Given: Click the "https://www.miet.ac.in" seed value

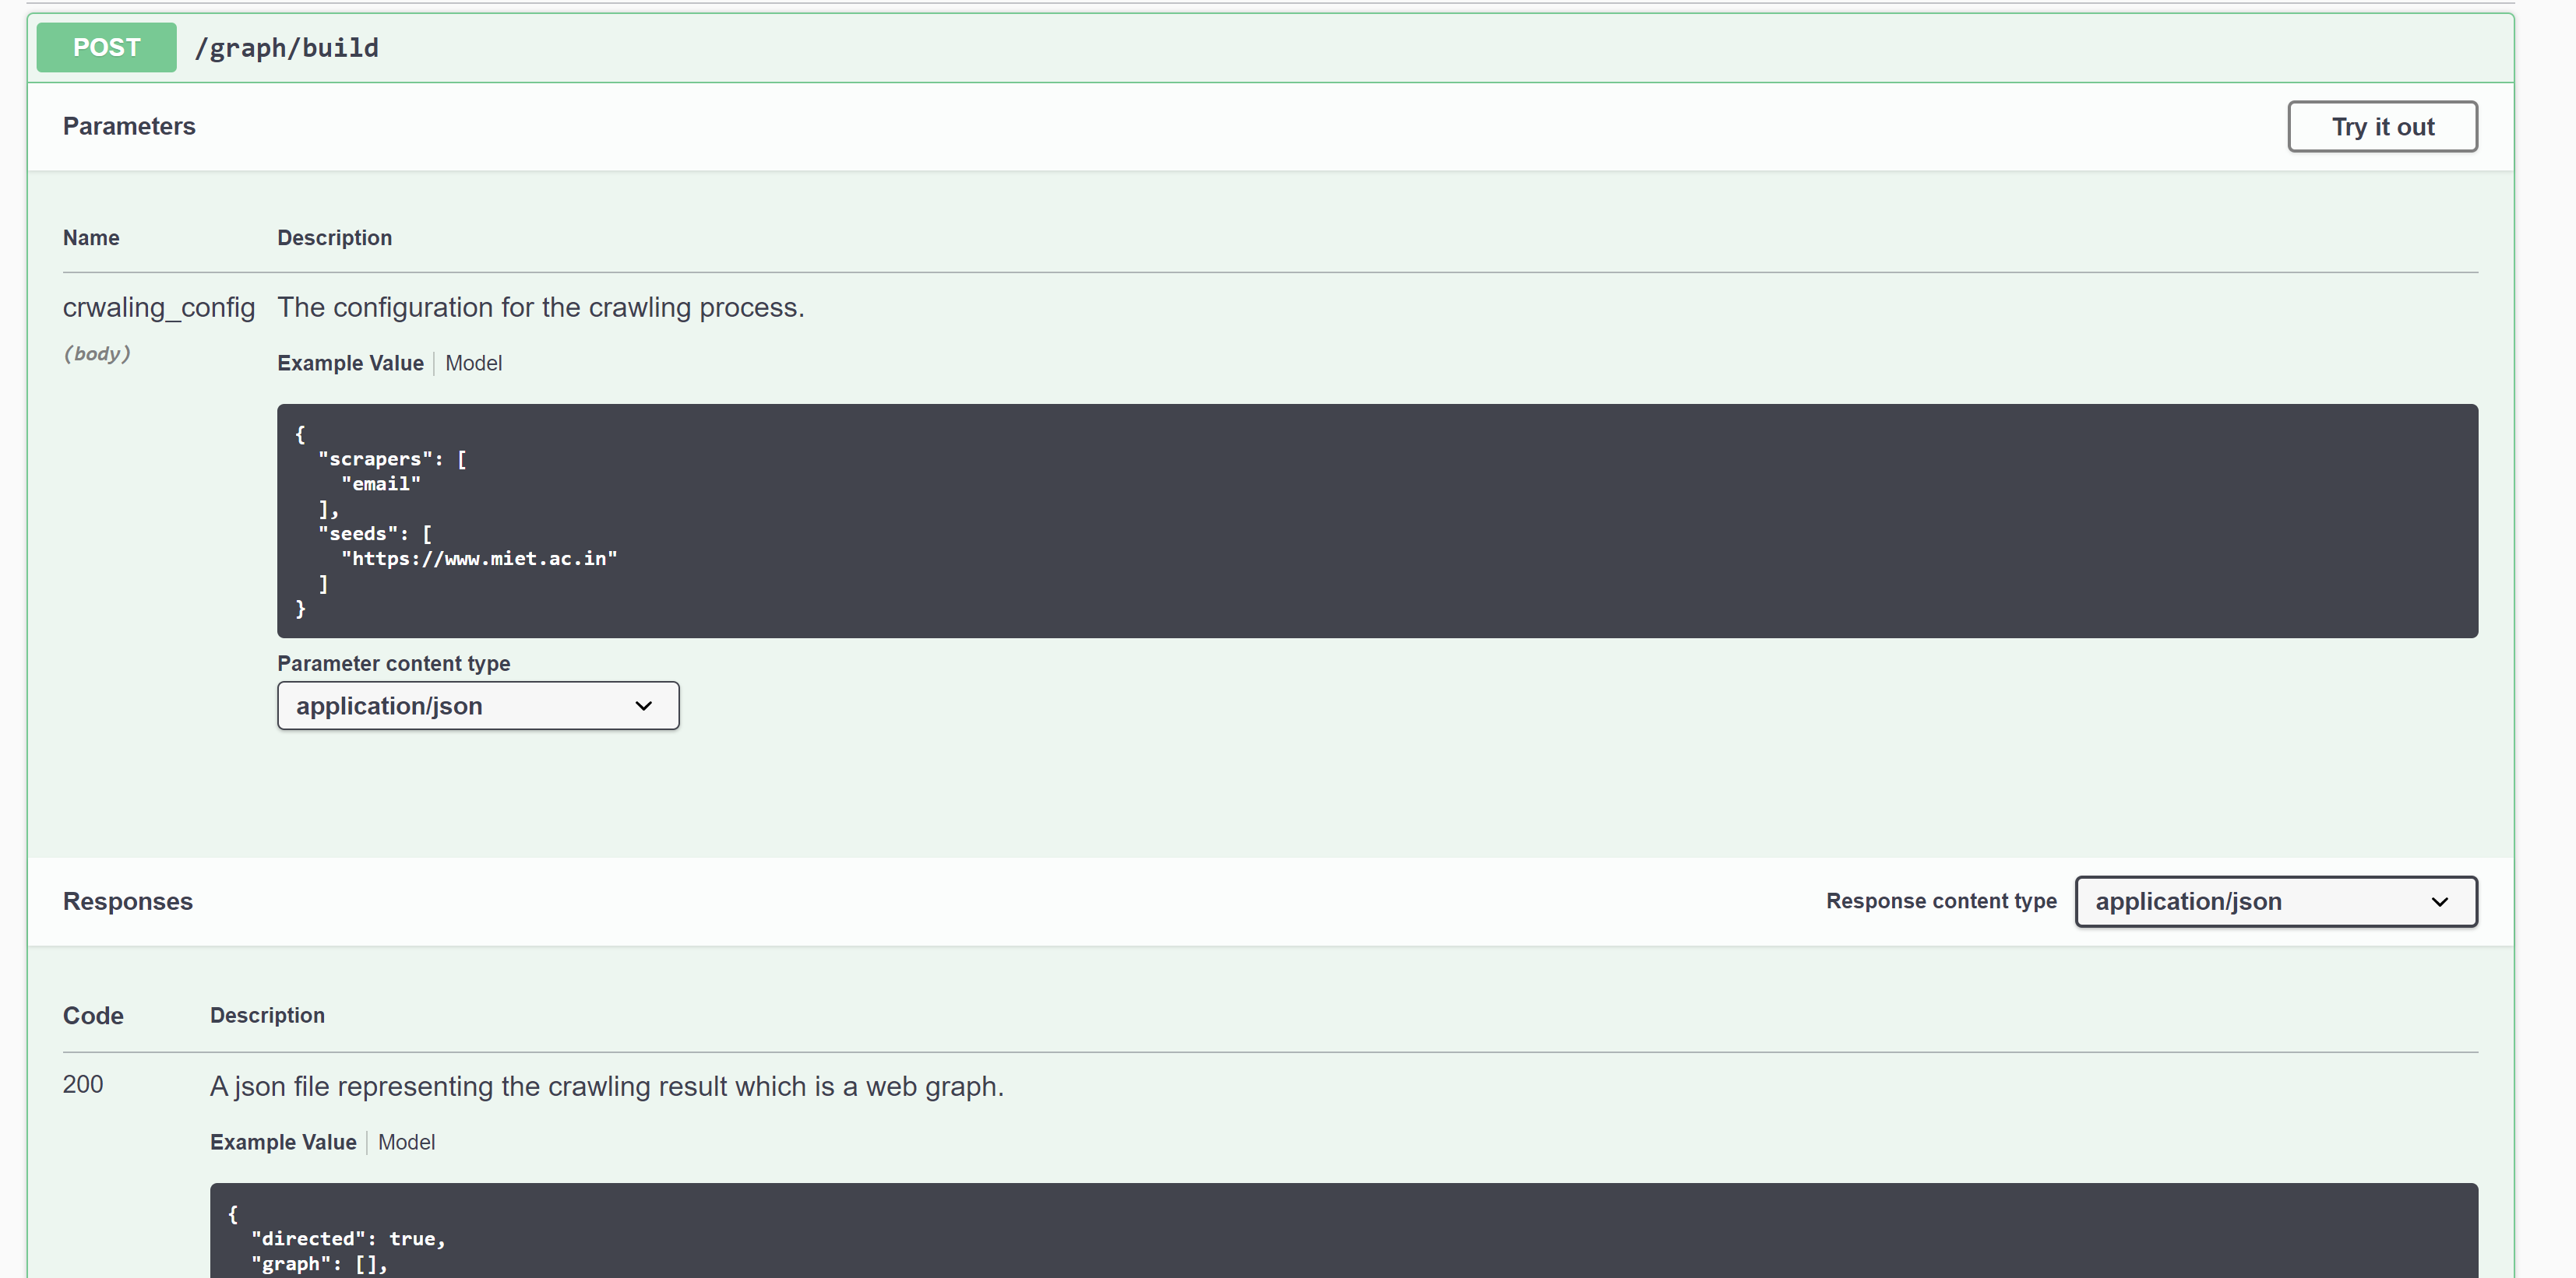Looking at the screenshot, I should pyautogui.click(x=479, y=560).
